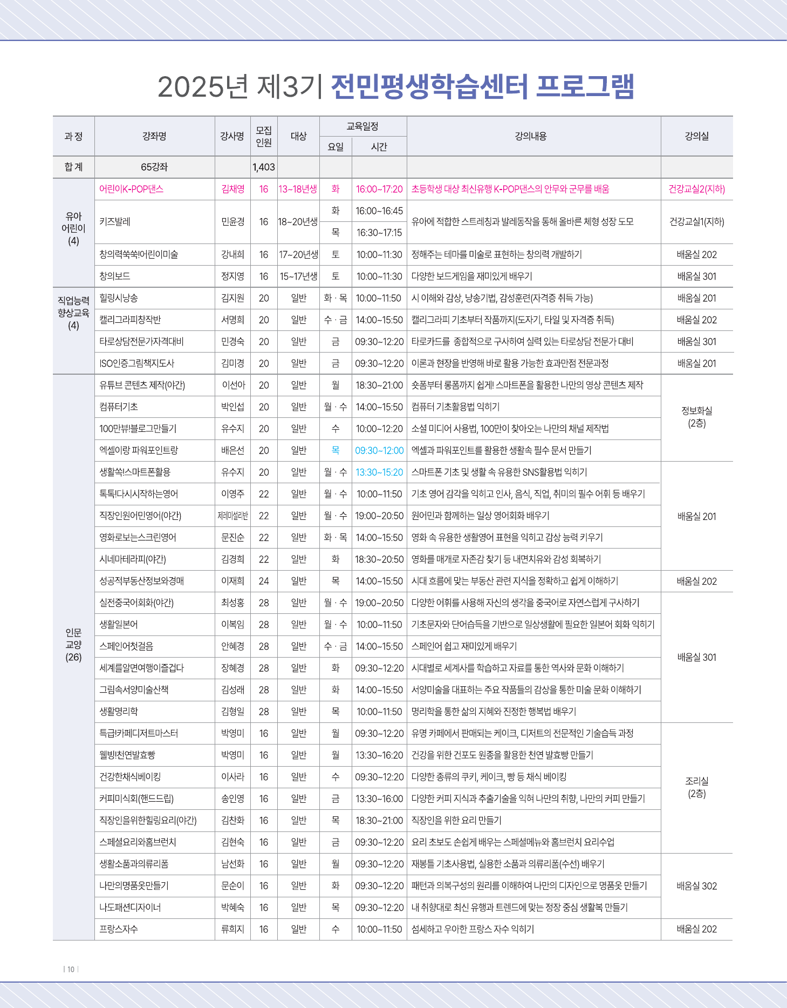Click the 강의실 column header
Screen dimensions: 787x1008
[696, 136]
